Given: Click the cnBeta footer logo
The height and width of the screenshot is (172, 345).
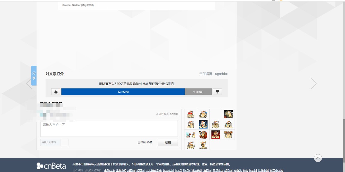Looking at the screenshot, I should 51,166.
